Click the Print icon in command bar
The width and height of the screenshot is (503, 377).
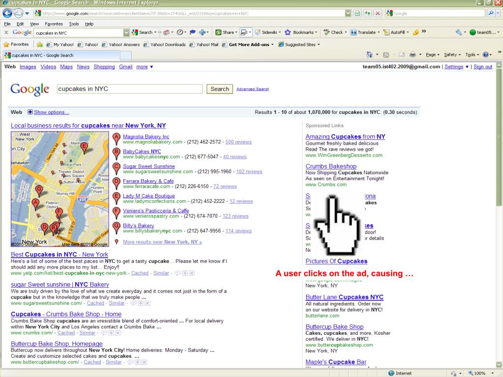[x=413, y=55]
